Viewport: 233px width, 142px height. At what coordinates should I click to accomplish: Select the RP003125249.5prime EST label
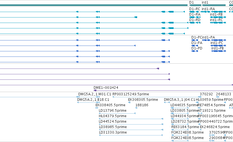pyautogui.click(x=131, y=94)
